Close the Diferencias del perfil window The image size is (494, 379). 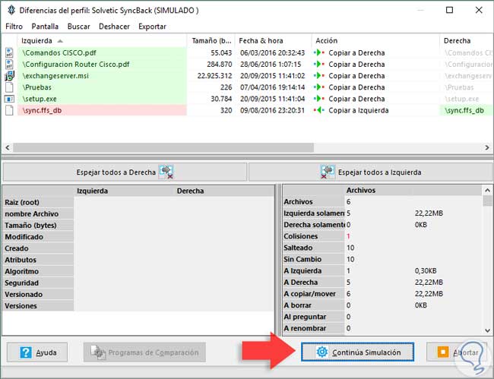coord(479,10)
